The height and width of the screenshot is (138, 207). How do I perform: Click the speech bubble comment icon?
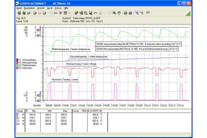click(148, 13)
